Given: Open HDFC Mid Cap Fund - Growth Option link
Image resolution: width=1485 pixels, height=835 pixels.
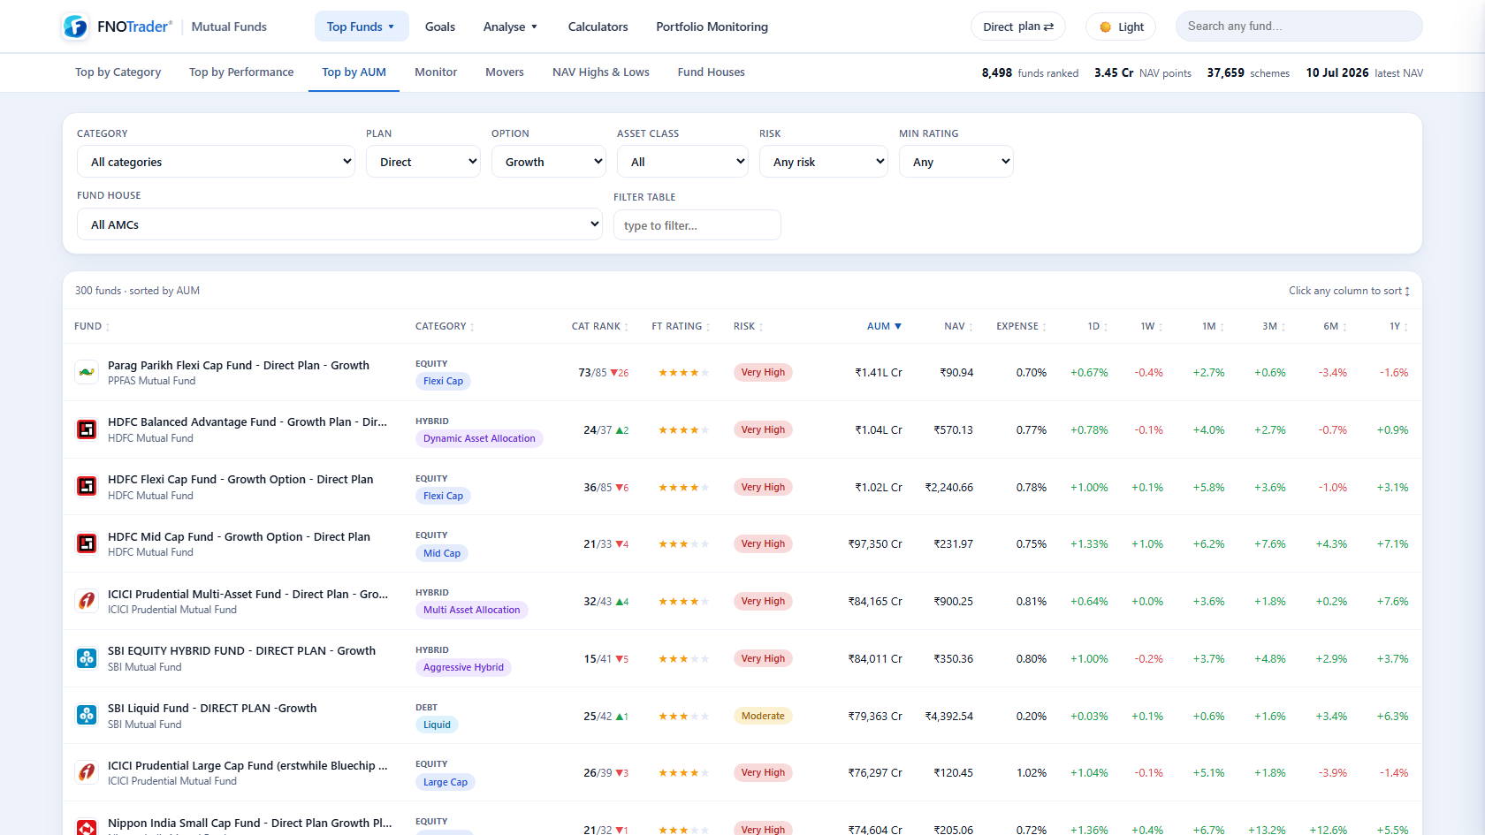Looking at the screenshot, I should [x=239, y=536].
